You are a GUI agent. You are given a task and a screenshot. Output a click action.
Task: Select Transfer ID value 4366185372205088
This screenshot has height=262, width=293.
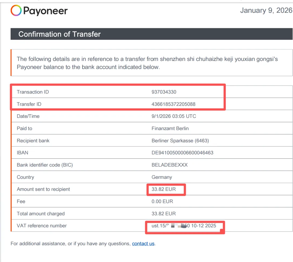point(173,104)
